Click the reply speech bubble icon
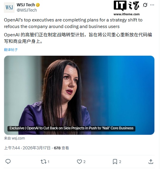Screen dimensions: 160x169 [x=8, y=162]
